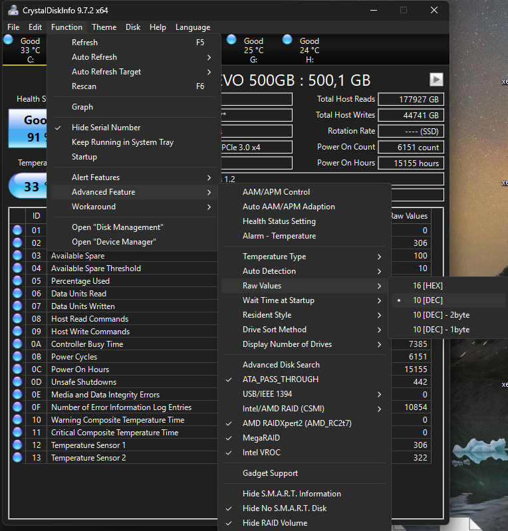Click Gadget Support entry
This screenshot has height=531, width=508.
(304, 473)
